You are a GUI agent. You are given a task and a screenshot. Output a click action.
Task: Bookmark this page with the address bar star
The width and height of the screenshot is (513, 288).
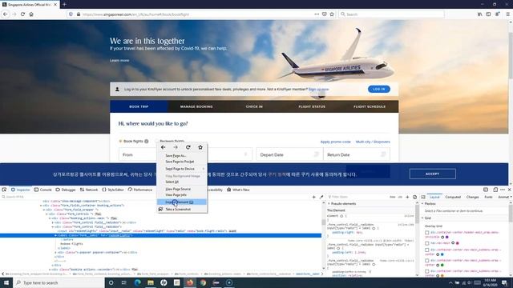332,14
